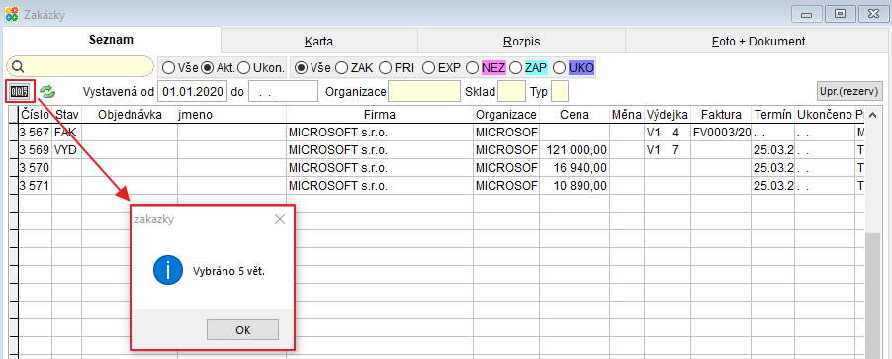
Task: Select order row 3 567
Action: click(x=437, y=132)
